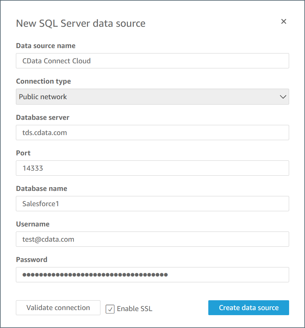Close the New SQL Server data source dialog
The image size is (305, 328).
click(x=283, y=21)
